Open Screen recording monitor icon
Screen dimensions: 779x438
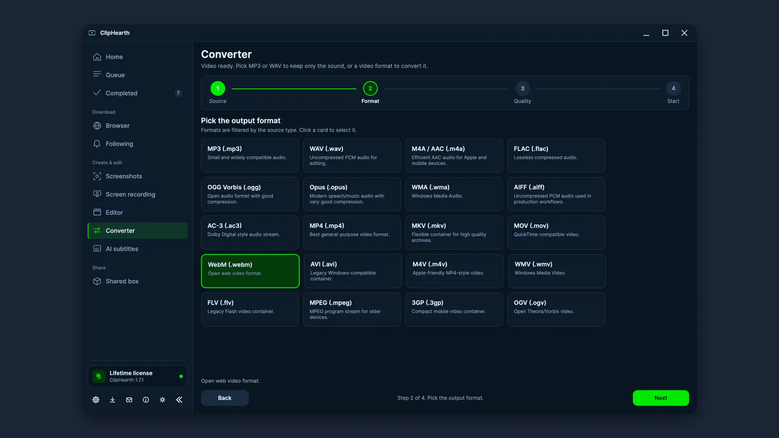(97, 194)
